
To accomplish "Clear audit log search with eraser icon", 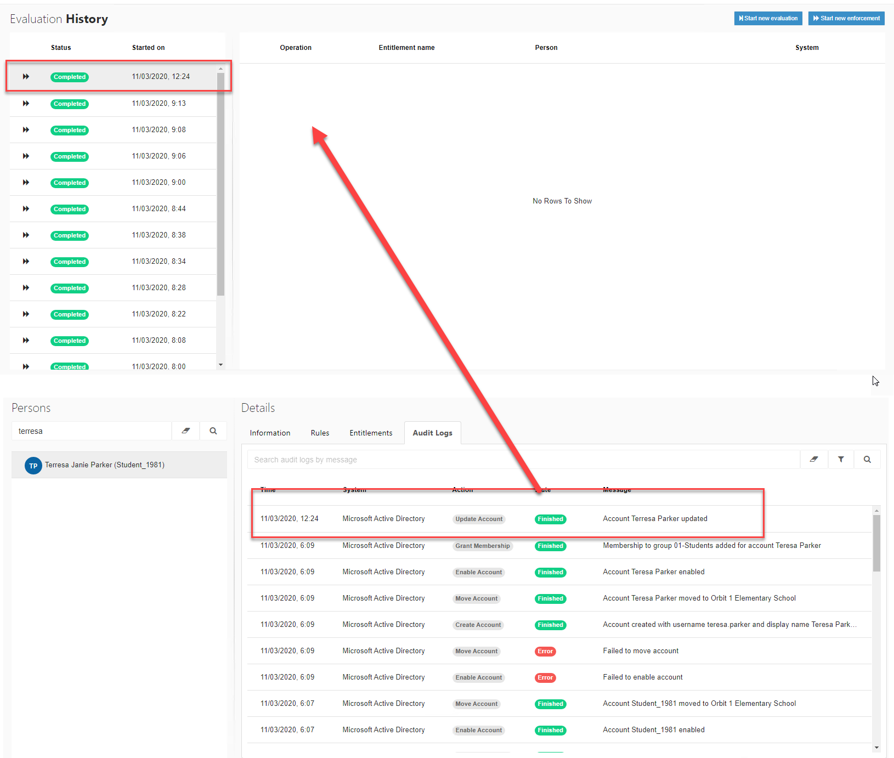I will click(814, 460).
